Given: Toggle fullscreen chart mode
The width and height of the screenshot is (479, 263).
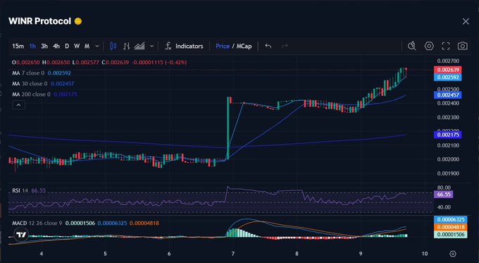Looking at the screenshot, I should tap(446, 46).
